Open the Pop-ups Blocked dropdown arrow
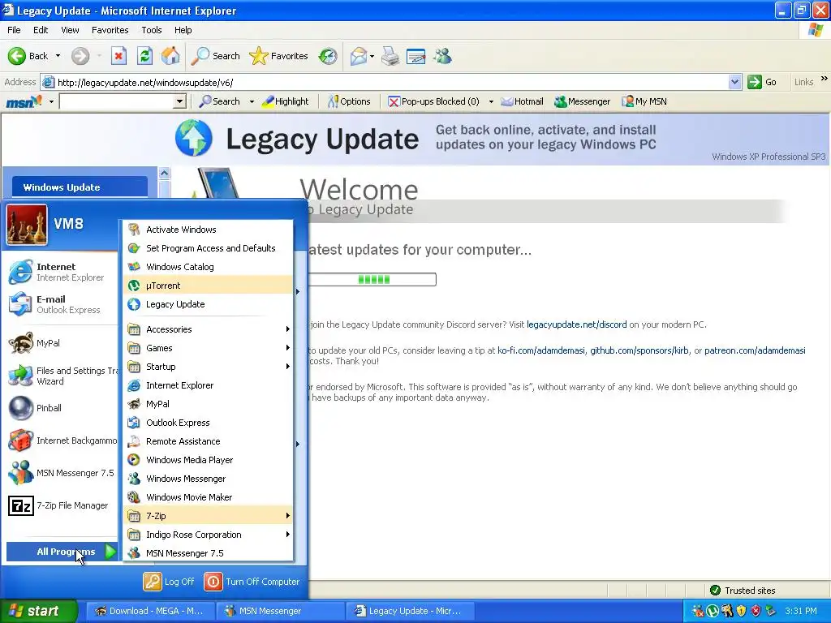Image resolution: width=831 pixels, height=623 pixels. (491, 101)
